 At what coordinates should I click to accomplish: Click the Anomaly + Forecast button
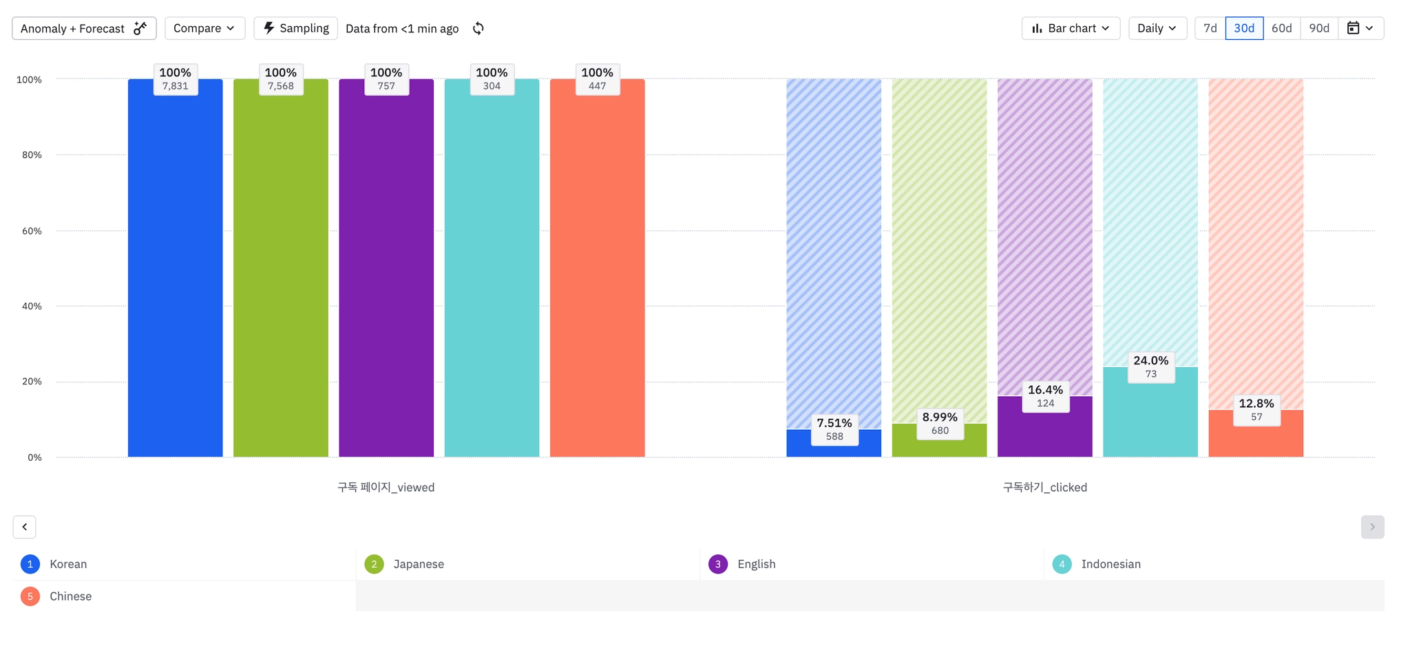point(73,28)
